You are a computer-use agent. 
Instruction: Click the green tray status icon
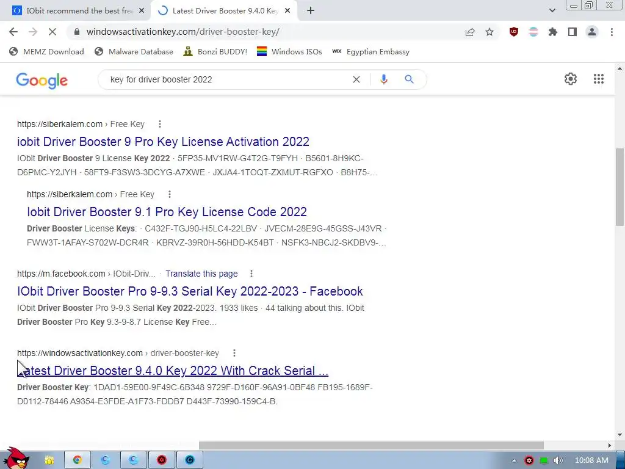tap(544, 460)
